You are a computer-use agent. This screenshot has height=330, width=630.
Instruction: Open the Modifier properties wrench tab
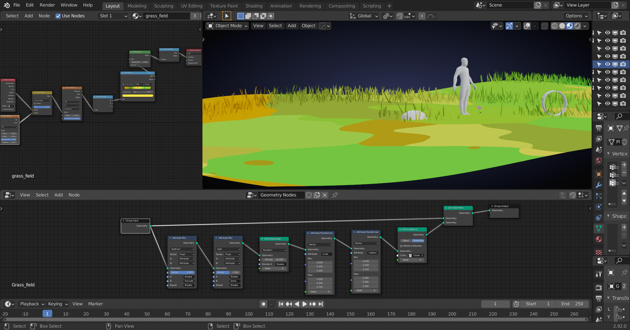coord(599,185)
